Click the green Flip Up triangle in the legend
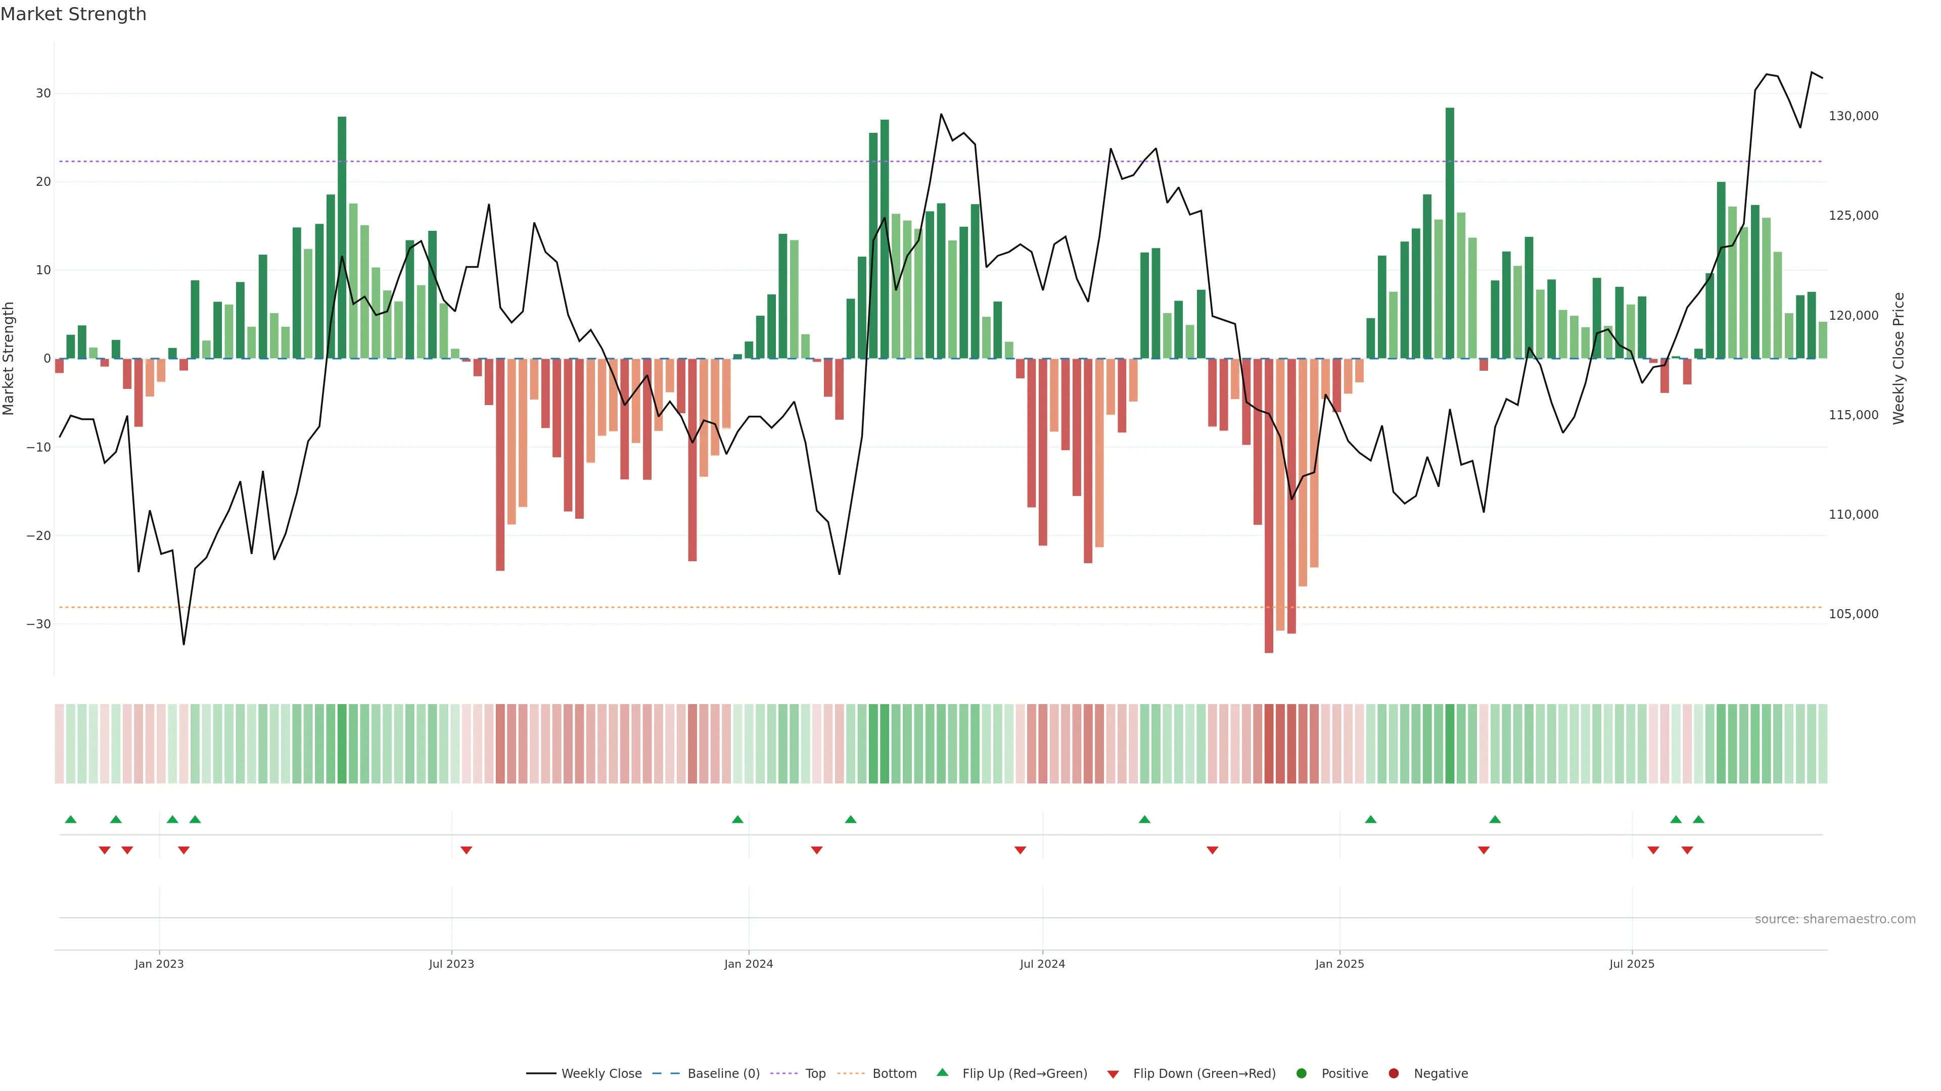This screenshot has width=1941, height=1091. [942, 1072]
